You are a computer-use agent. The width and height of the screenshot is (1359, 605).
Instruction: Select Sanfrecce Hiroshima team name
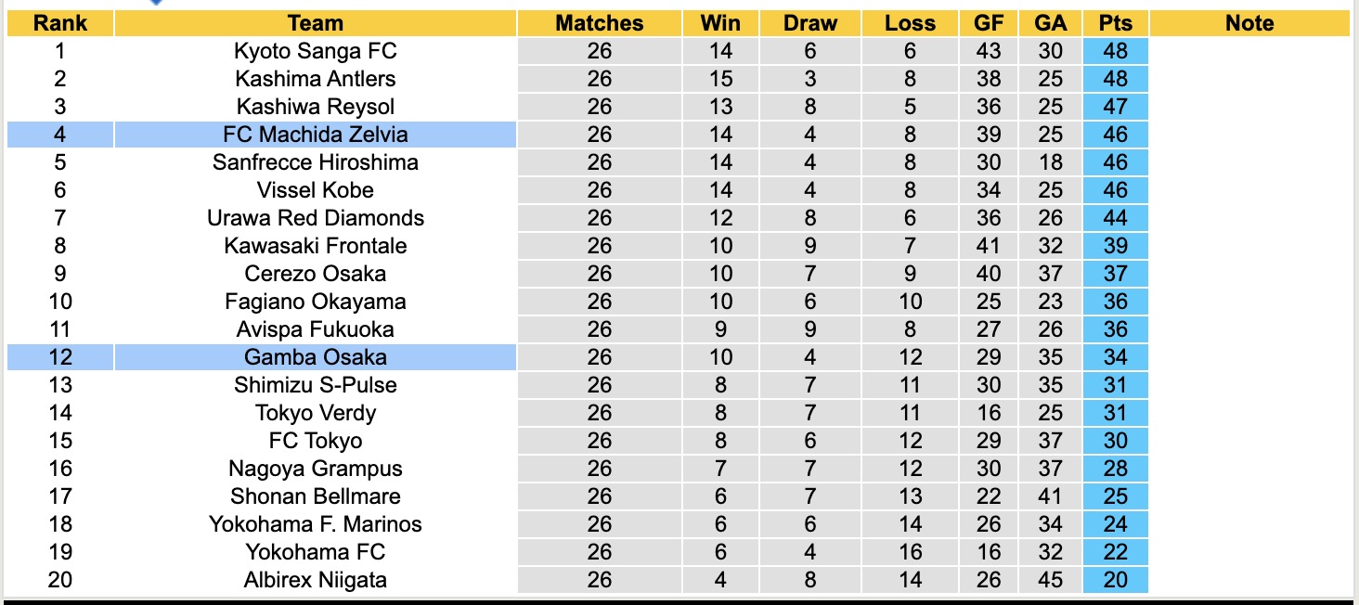pyautogui.click(x=315, y=162)
